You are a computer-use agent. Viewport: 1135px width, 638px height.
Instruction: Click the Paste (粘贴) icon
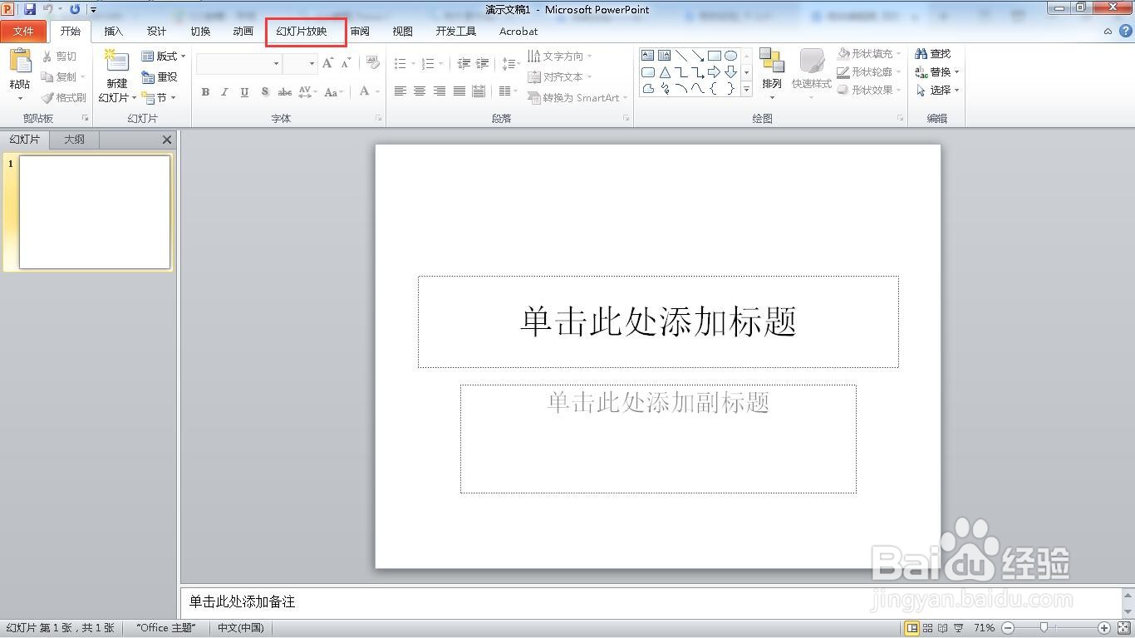pyautogui.click(x=20, y=61)
